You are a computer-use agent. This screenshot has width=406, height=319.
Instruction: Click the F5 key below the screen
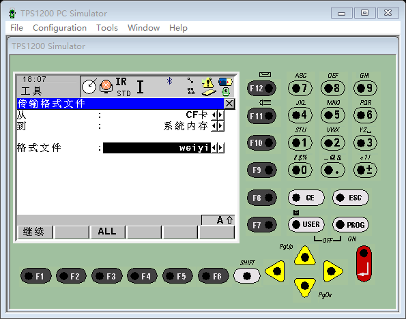177,276
